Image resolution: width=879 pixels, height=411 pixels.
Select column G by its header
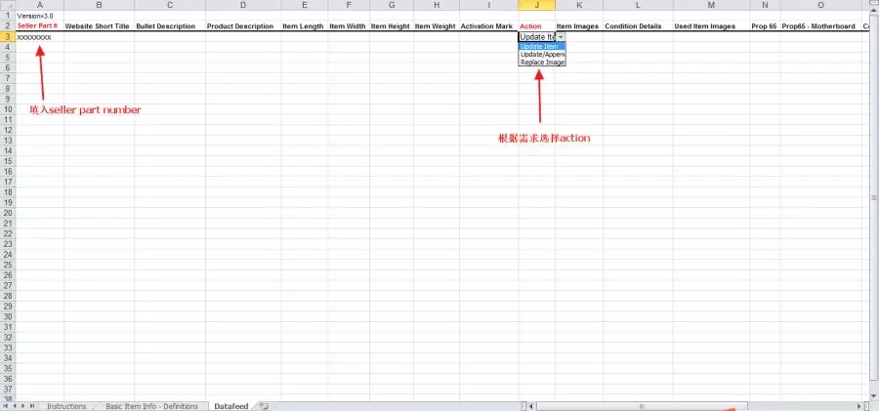pyautogui.click(x=392, y=5)
